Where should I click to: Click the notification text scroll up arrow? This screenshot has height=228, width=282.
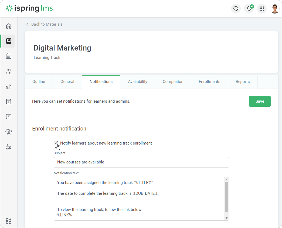pyautogui.click(x=226, y=180)
